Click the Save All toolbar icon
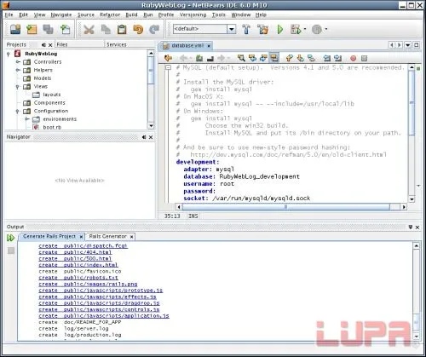Screen dimensions: 426x357 (49, 29)
